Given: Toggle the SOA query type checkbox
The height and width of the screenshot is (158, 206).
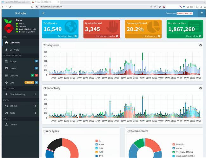Looking at the screenshot, I should [x=96, y=152].
